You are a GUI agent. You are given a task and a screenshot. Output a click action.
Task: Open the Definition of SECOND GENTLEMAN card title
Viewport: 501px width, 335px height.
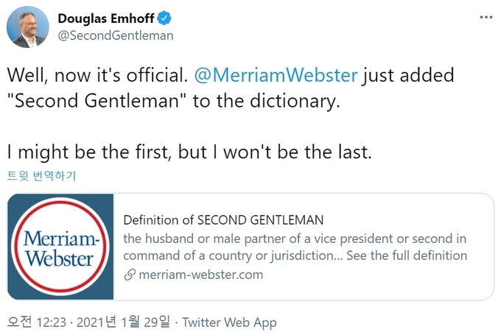[x=223, y=220]
